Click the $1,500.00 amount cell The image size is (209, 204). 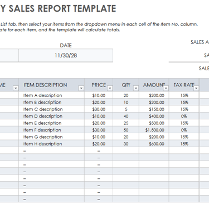point(154,130)
